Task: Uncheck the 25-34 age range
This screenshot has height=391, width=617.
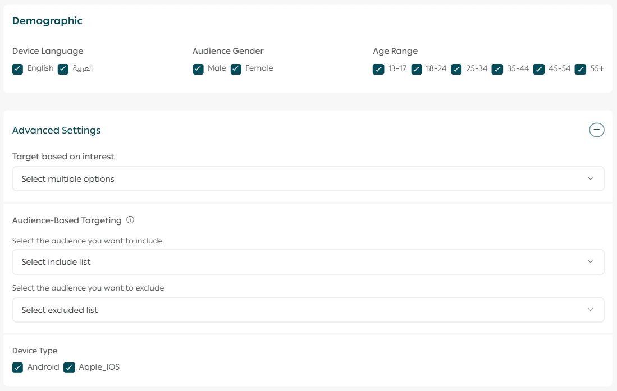Action: point(456,69)
